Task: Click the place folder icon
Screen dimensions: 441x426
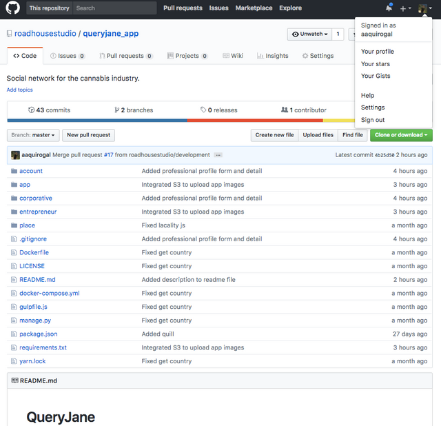Action: tap(14, 225)
